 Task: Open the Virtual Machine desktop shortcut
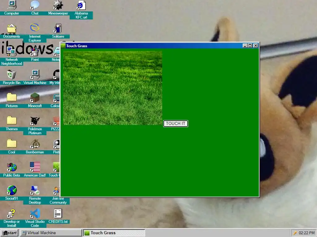point(35,77)
